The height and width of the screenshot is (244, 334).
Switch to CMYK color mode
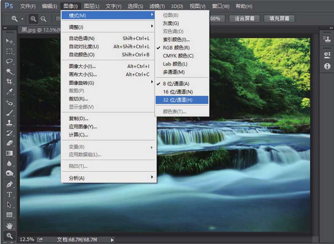[178, 56]
